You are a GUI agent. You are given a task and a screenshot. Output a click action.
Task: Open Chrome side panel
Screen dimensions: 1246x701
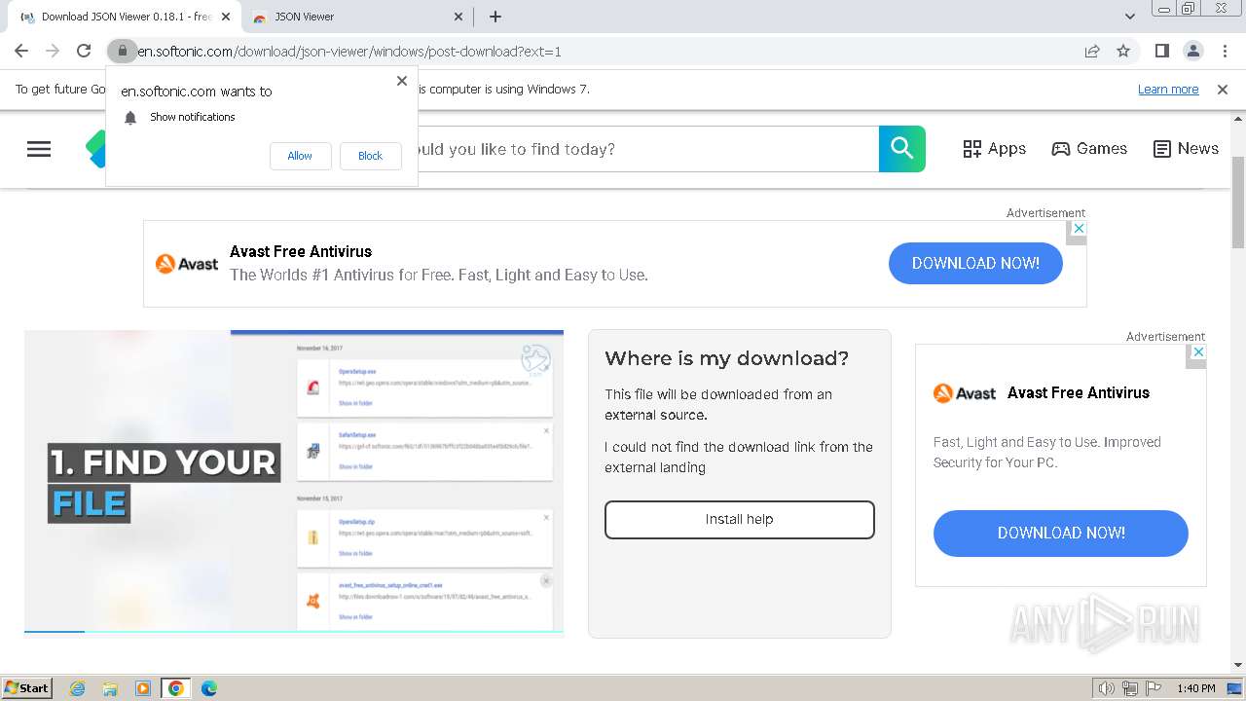(1161, 51)
